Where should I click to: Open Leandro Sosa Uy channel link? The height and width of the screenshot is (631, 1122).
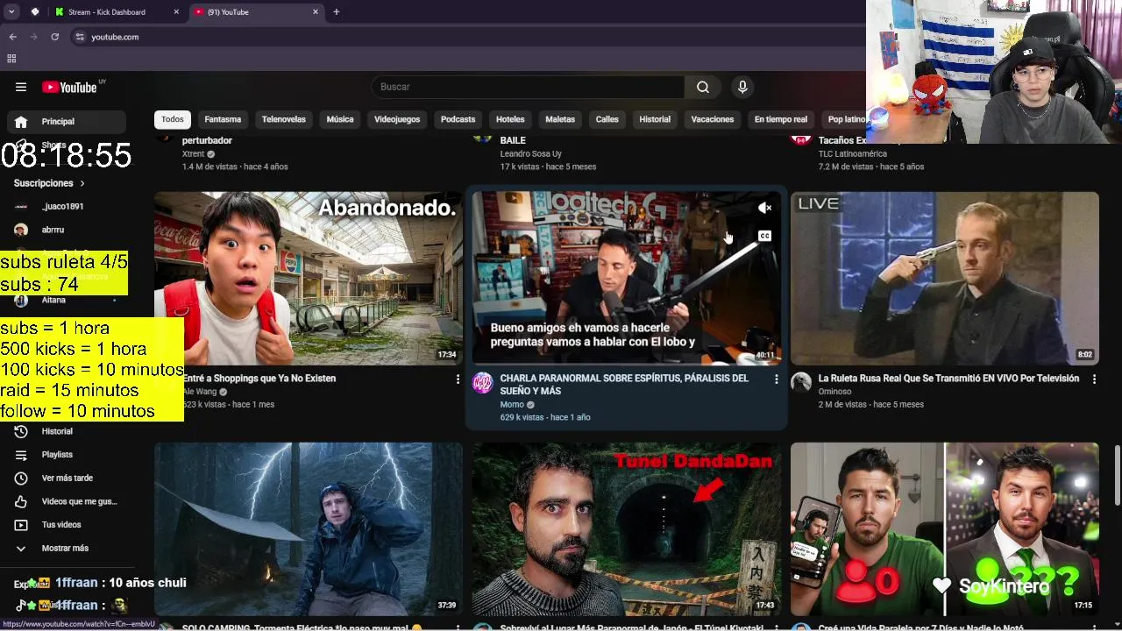click(x=531, y=154)
